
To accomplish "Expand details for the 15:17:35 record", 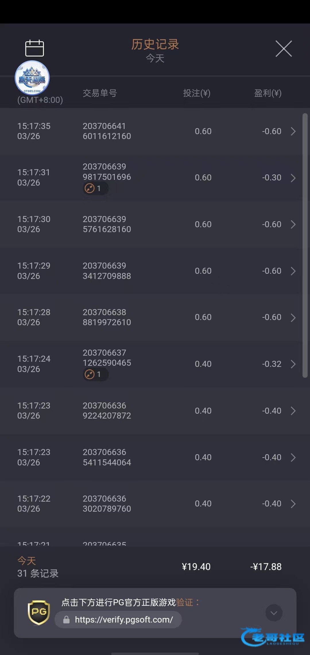I will (x=293, y=132).
